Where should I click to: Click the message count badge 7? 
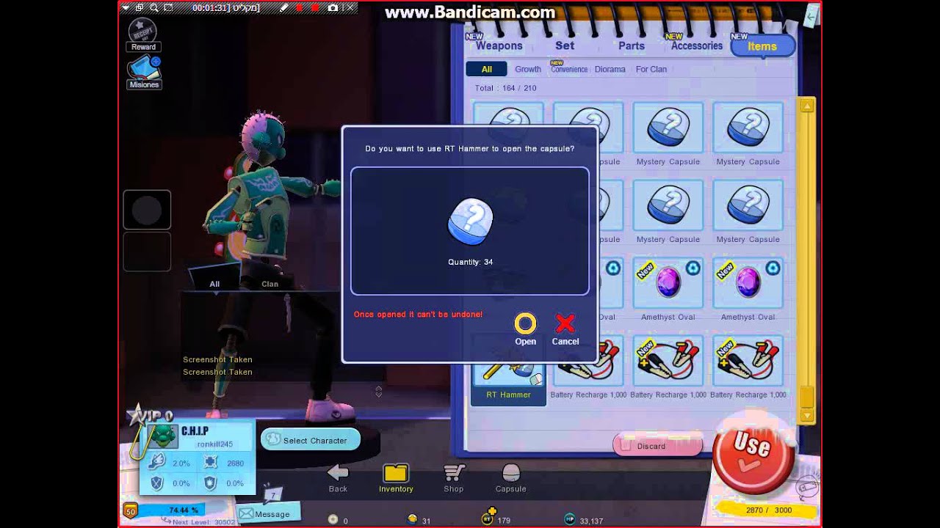point(273,495)
